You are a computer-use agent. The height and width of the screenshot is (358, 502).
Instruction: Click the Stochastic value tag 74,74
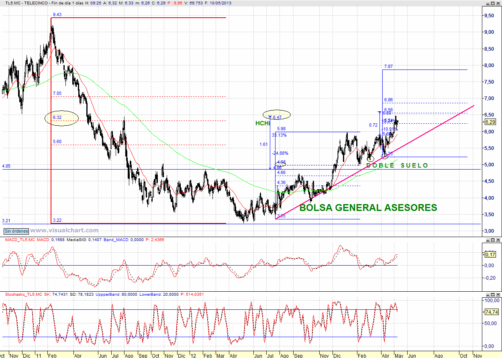click(x=491, y=312)
